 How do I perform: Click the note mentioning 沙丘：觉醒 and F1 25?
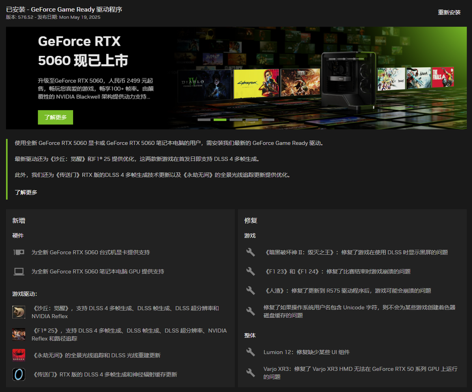(x=137, y=159)
